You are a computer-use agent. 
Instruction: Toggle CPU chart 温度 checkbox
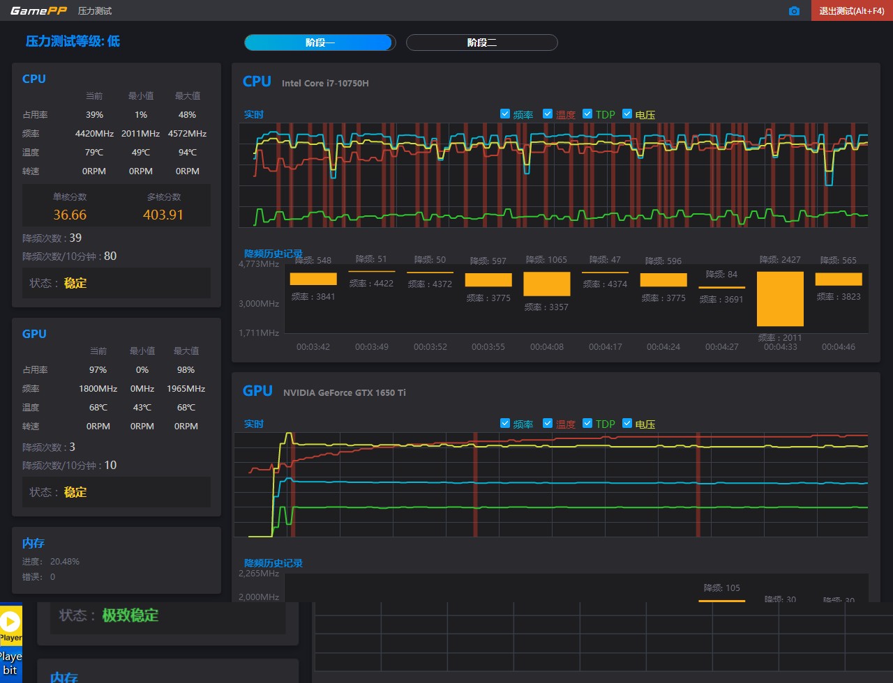point(548,114)
